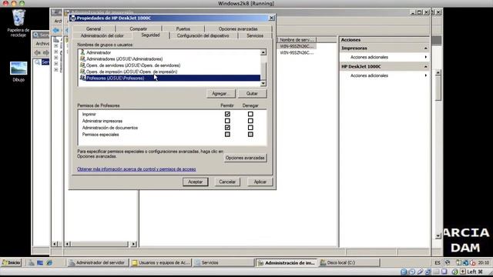
Task: Expand the first tree node plus sign
Action: tap(56, 46)
